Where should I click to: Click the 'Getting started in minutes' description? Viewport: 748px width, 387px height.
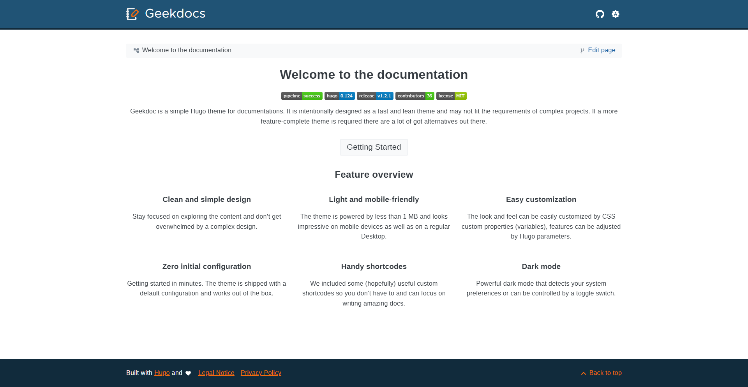[207, 288]
